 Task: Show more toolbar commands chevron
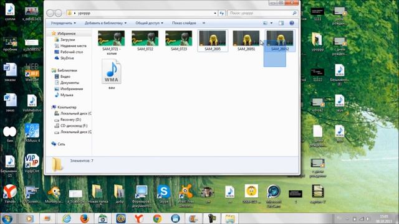[x=204, y=23]
